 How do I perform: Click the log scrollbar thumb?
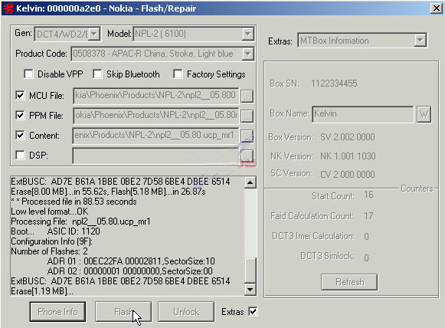[250, 271]
